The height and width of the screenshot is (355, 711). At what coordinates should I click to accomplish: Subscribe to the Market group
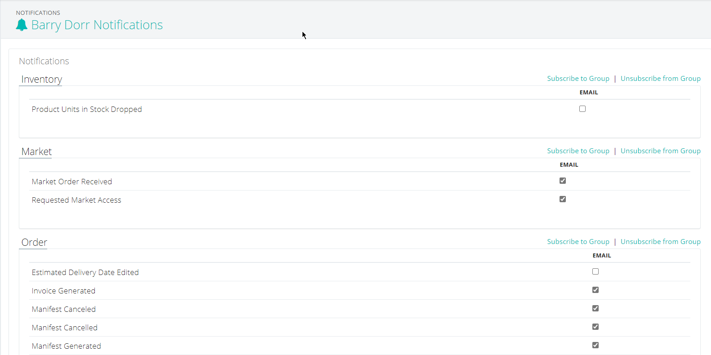[578, 151]
